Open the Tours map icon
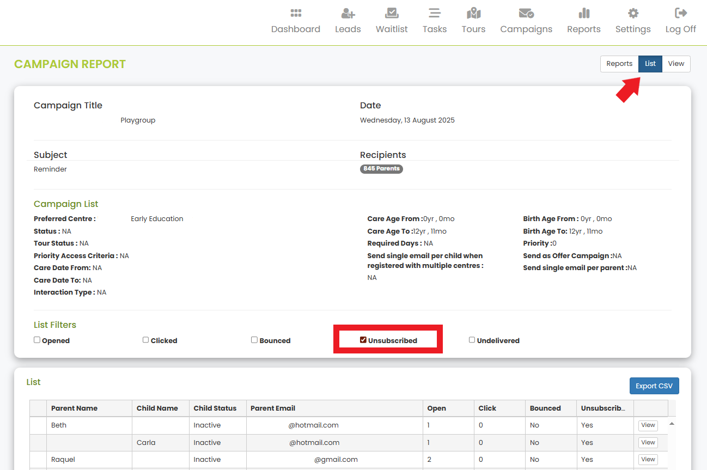This screenshot has height=470, width=707. [473, 13]
